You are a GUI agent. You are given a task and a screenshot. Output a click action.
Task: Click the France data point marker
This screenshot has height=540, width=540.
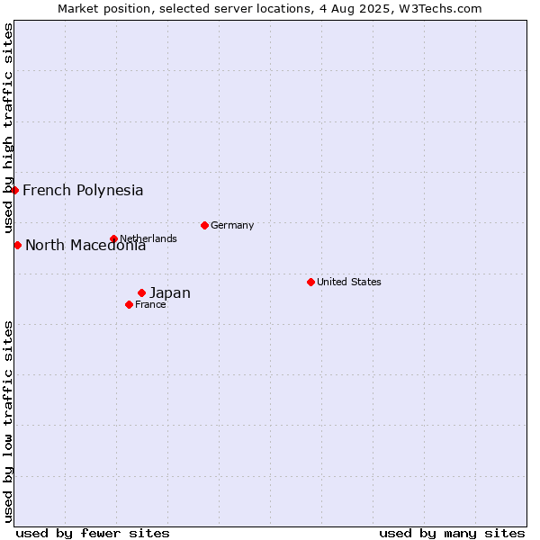tap(129, 304)
